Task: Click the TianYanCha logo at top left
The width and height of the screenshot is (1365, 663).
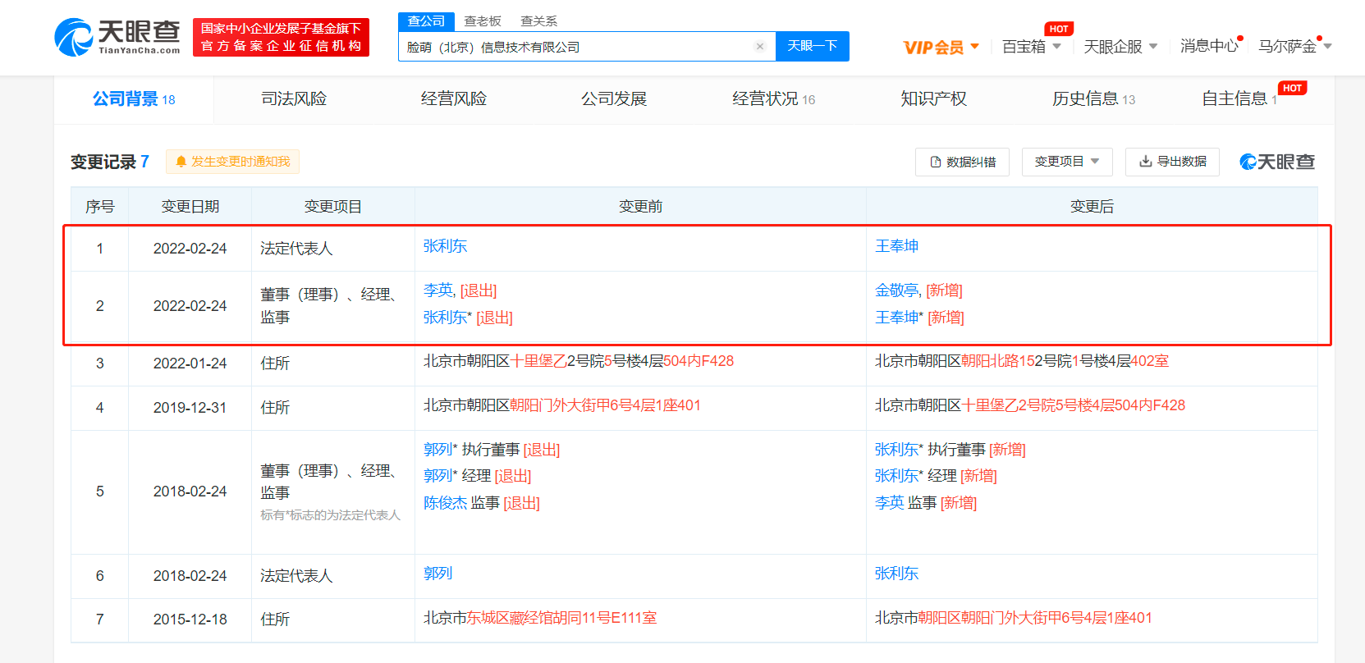Action: pyautogui.click(x=117, y=37)
